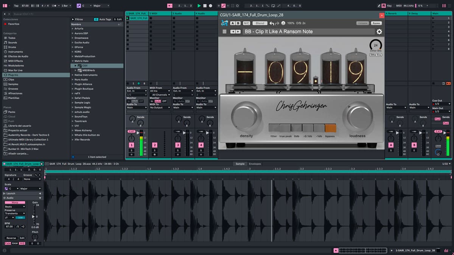
Task: Open the Instruments category
Action: [x=15, y=52]
